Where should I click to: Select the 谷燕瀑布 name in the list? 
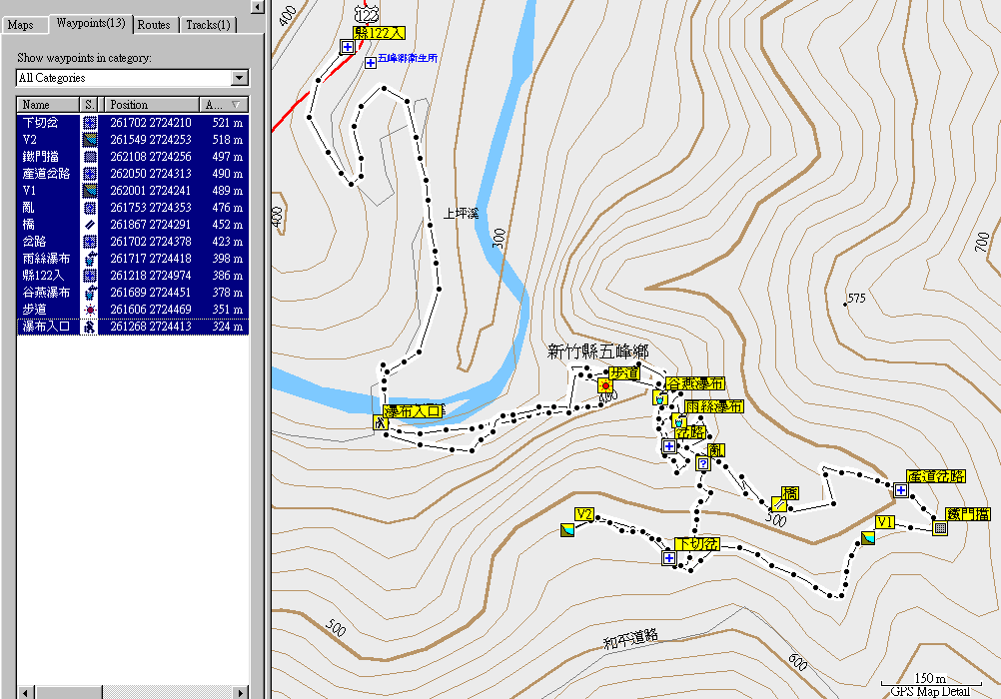pyautogui.click(x=46, y=293)
